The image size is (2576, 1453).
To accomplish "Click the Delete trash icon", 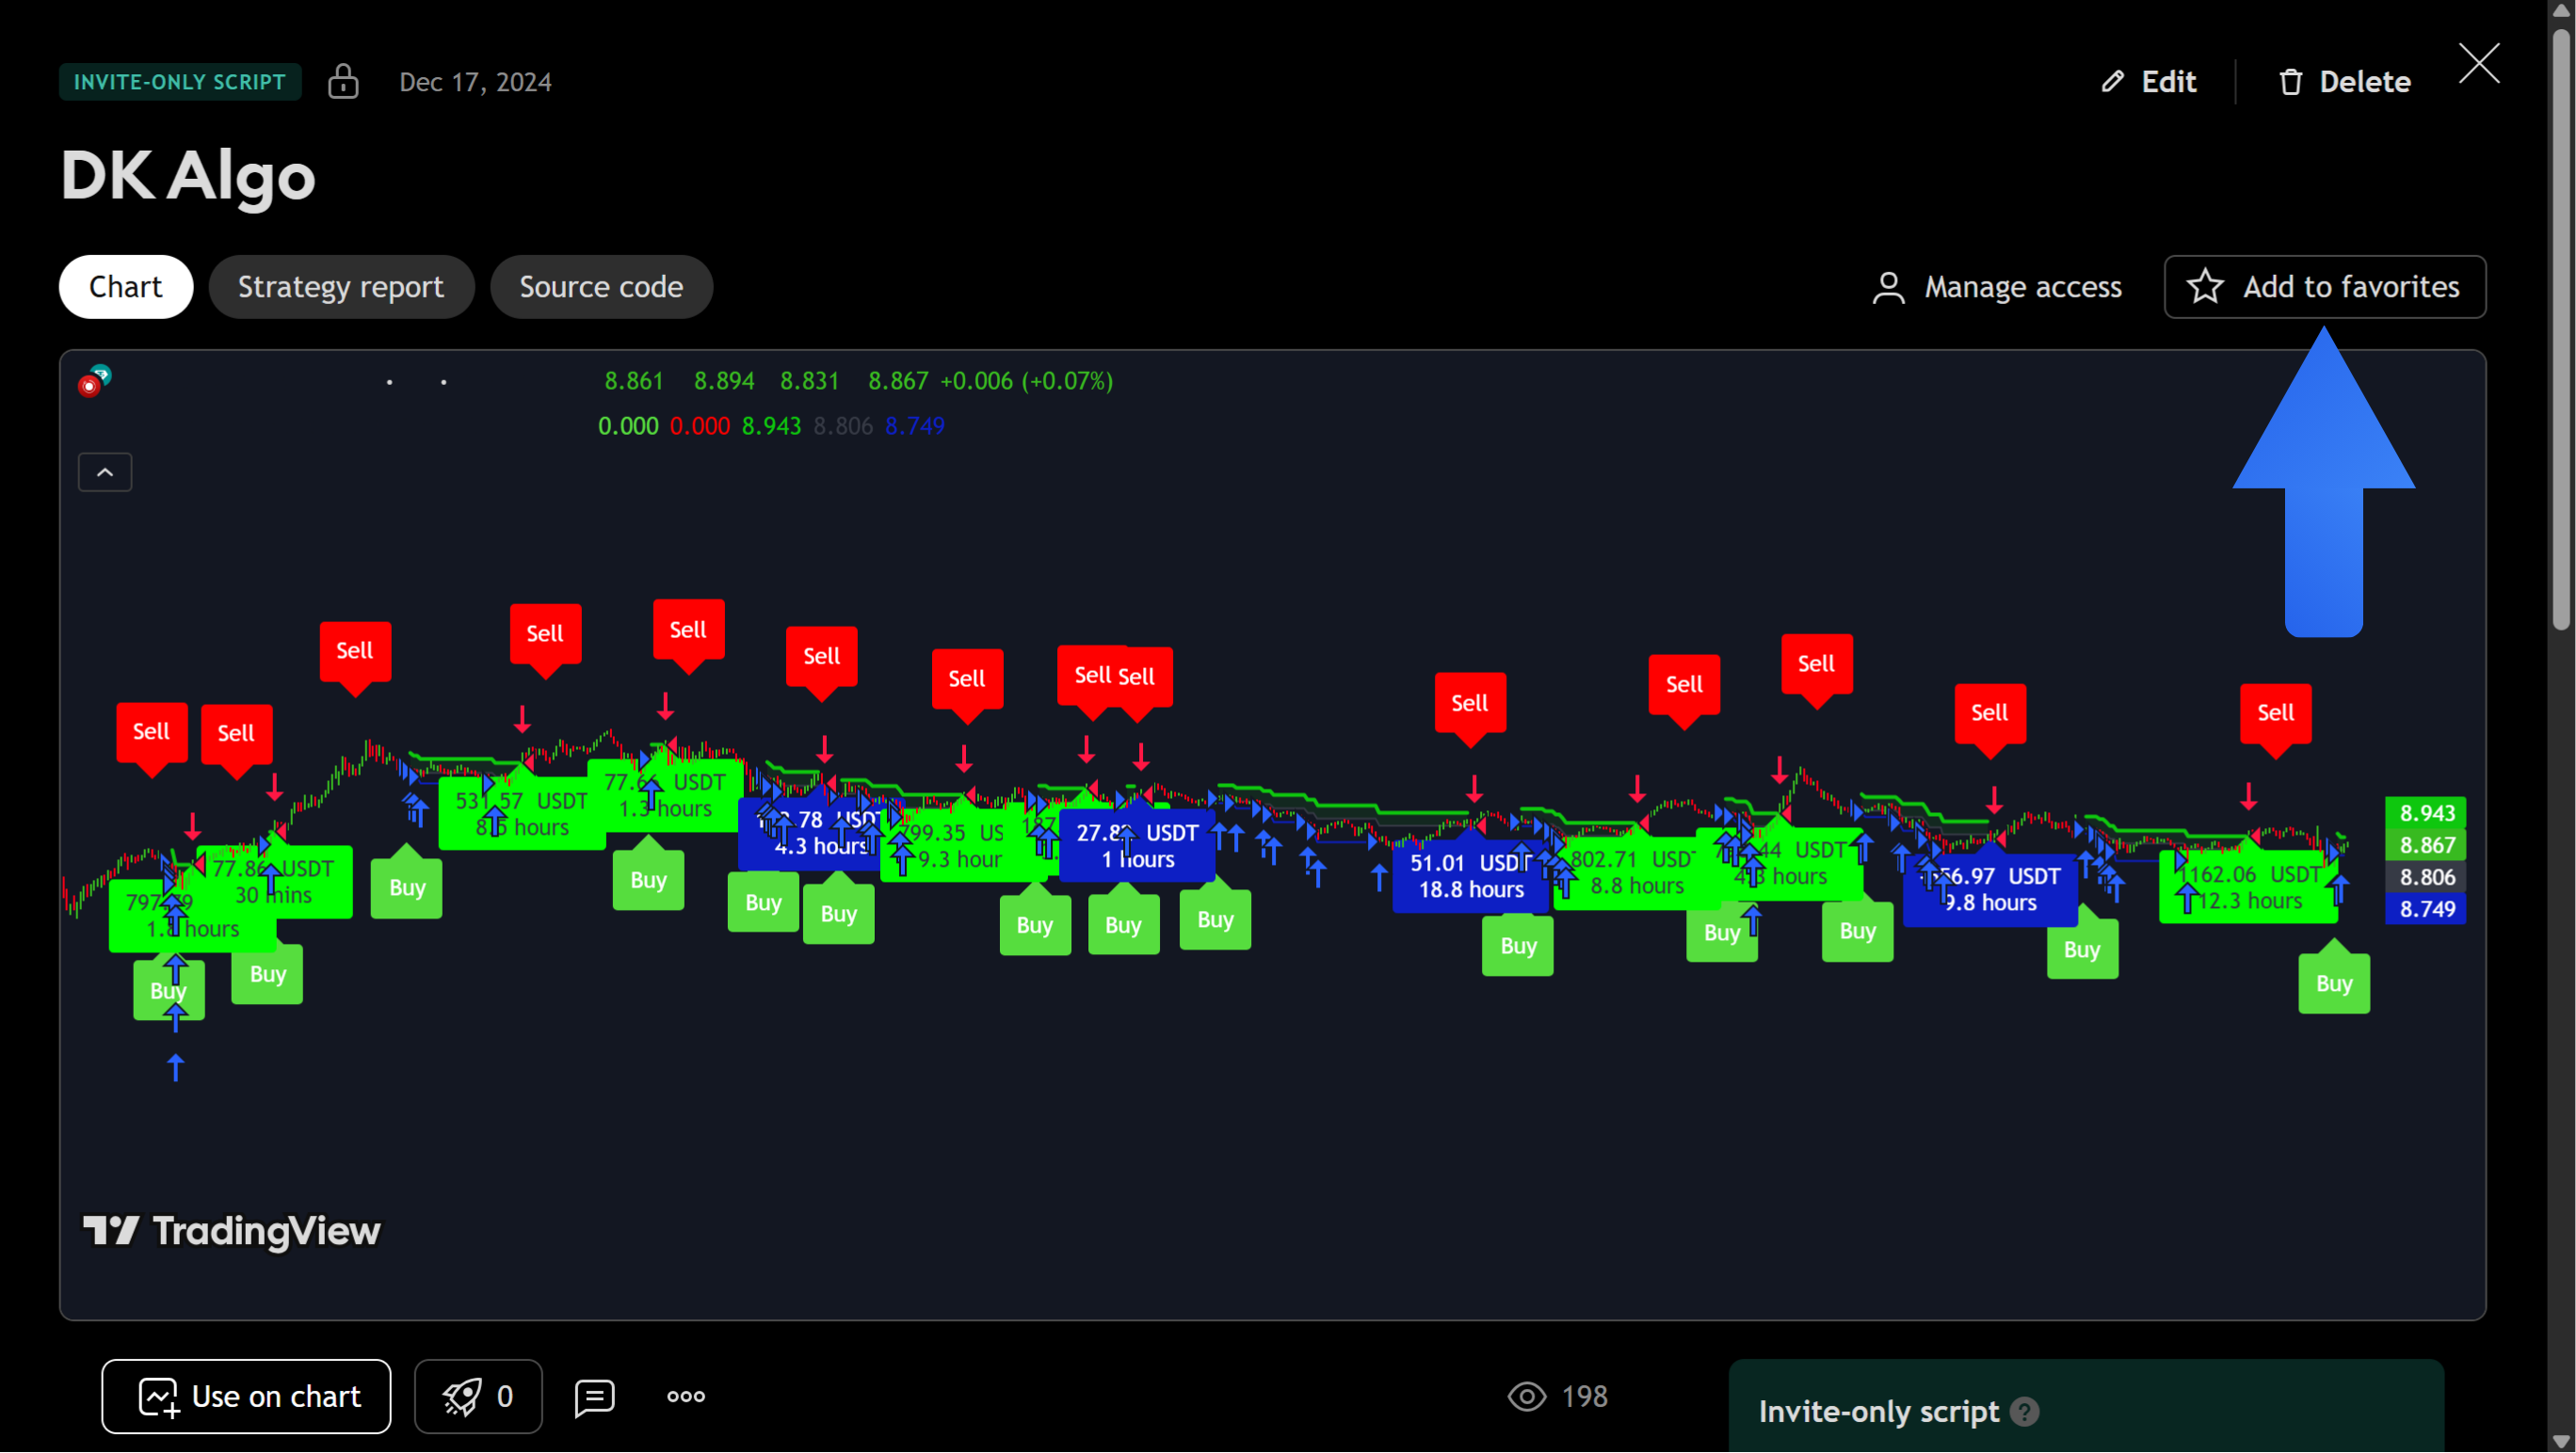I will 2290,81.
